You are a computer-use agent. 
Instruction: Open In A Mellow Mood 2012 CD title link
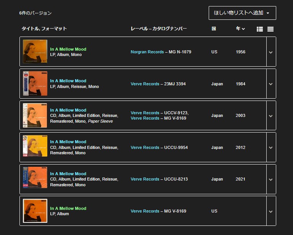click(x=68, y=142)
